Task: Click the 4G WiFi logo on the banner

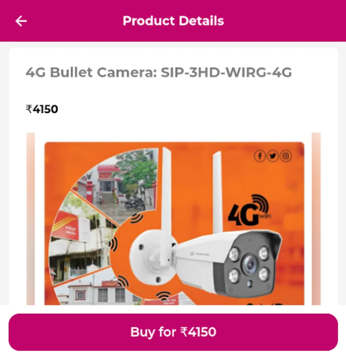Action: point(250,210)
